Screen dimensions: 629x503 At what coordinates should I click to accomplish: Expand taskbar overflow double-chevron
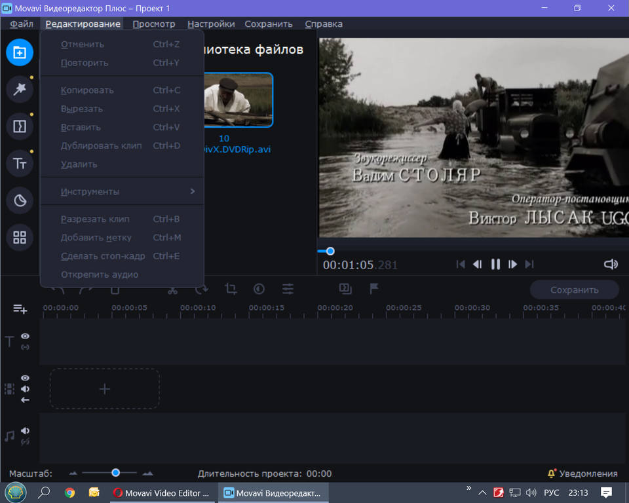468,488
